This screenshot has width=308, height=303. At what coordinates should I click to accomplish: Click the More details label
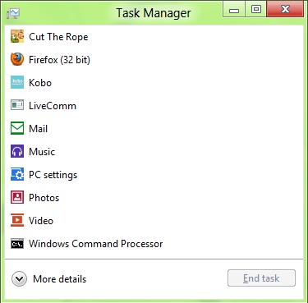pyautogui.click(x=60, y=279)
